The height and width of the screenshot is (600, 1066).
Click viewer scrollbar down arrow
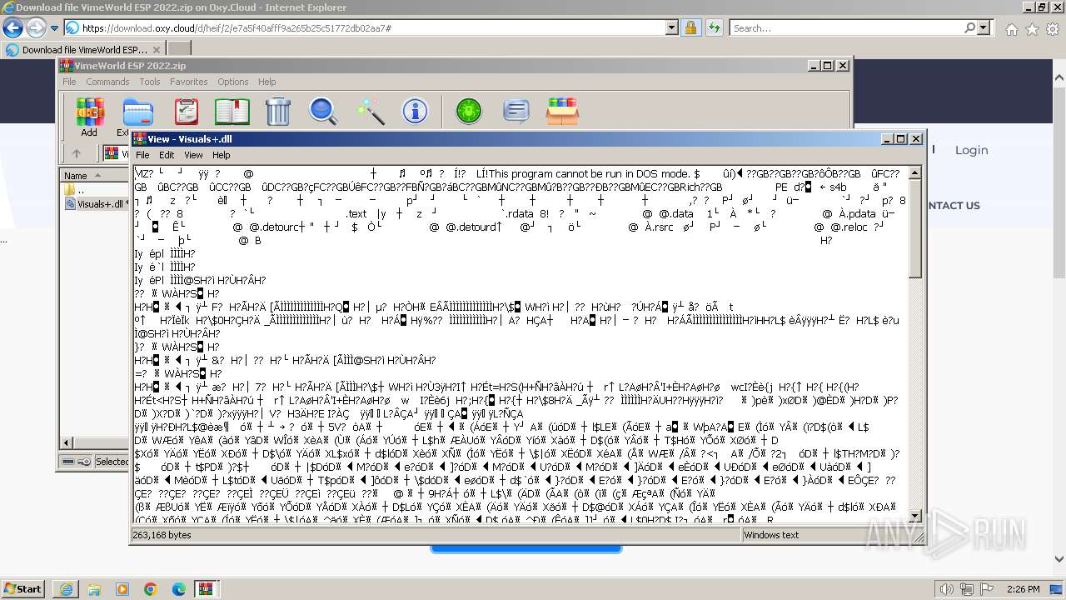click(x=914, y=516)
